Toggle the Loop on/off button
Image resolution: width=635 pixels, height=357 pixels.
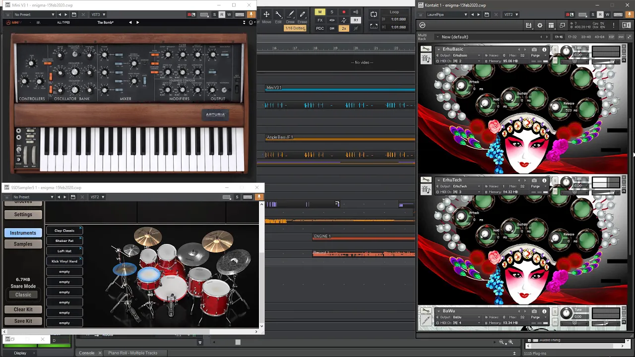tap(374, 14)
